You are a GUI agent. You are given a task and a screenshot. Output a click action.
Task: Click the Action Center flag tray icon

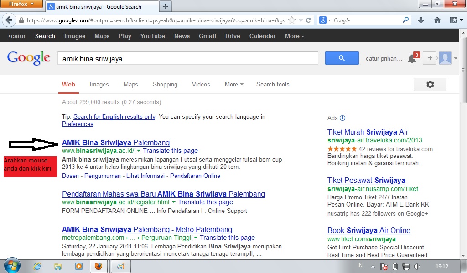(384, 267)
